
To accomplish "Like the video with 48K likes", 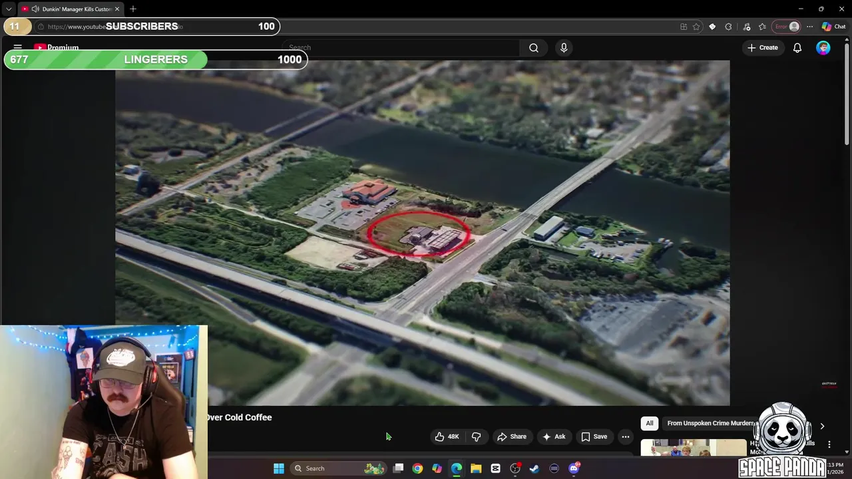I will [447, 436].
